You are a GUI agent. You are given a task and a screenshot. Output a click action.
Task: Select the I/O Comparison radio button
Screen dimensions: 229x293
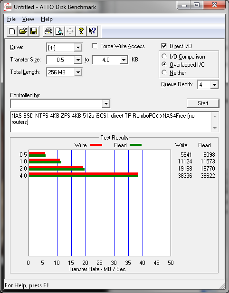click(164, 56)
